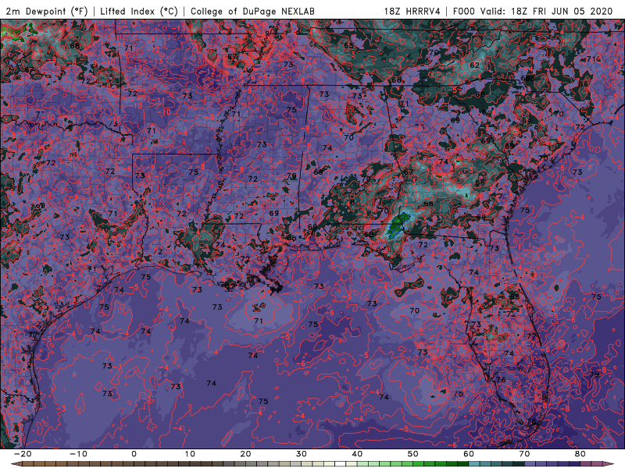Click the 'Lifted Index (°C)' header label
The image size is (625, 468).
click(x=139, y=12)
